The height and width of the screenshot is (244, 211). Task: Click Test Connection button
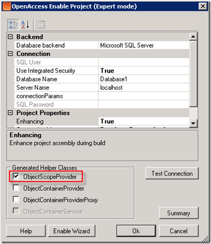tap(172, 173)
